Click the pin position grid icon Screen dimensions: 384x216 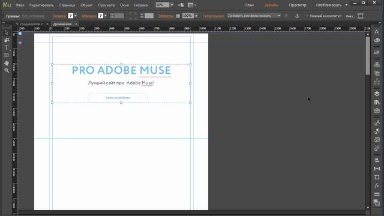pyautogui.click(x=361, y=16)
